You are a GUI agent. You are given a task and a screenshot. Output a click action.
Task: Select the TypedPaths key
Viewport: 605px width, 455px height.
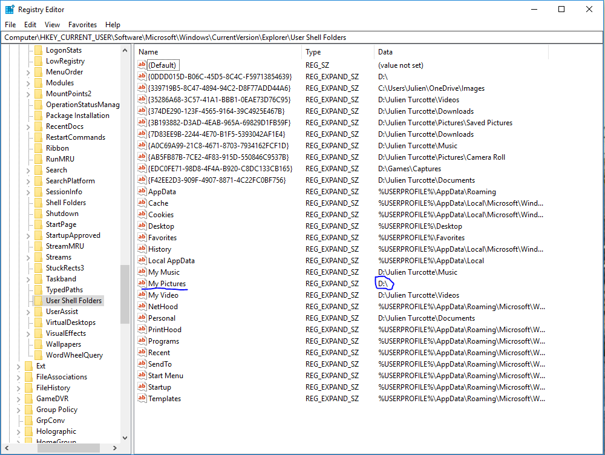[65, 289]
